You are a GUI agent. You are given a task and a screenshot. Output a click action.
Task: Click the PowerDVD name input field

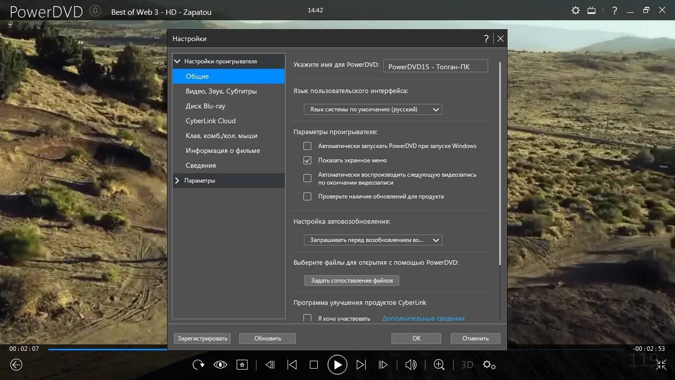point(435,66)
